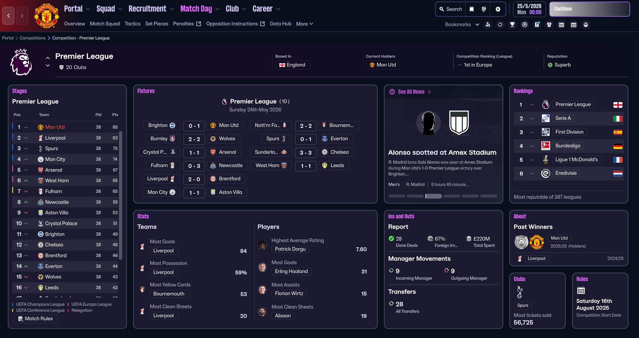The height and width of the screenshot is (338, 639).
Task: Click the Search input field
Action: pos(451,9)
